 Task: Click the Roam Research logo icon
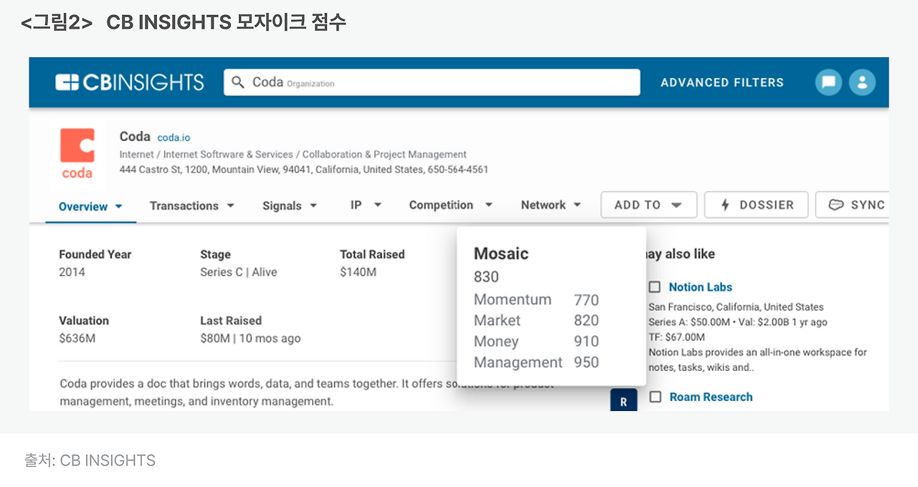(x=623, y=401)
